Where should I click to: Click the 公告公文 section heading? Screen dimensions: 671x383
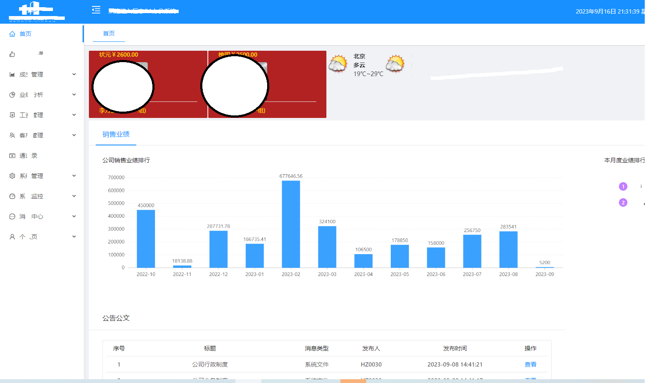[116, 318]
